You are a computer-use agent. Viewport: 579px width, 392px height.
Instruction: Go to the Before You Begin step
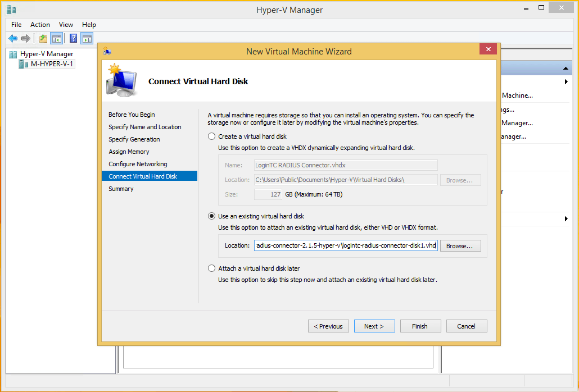coord(132,115)
